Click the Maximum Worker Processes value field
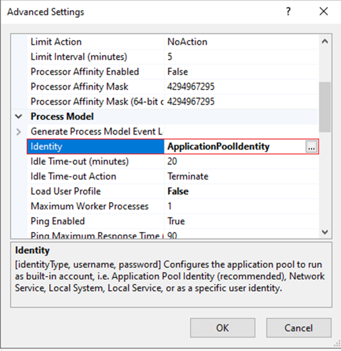Viewport: 341px width, 351px height. [x=241, y=206]
